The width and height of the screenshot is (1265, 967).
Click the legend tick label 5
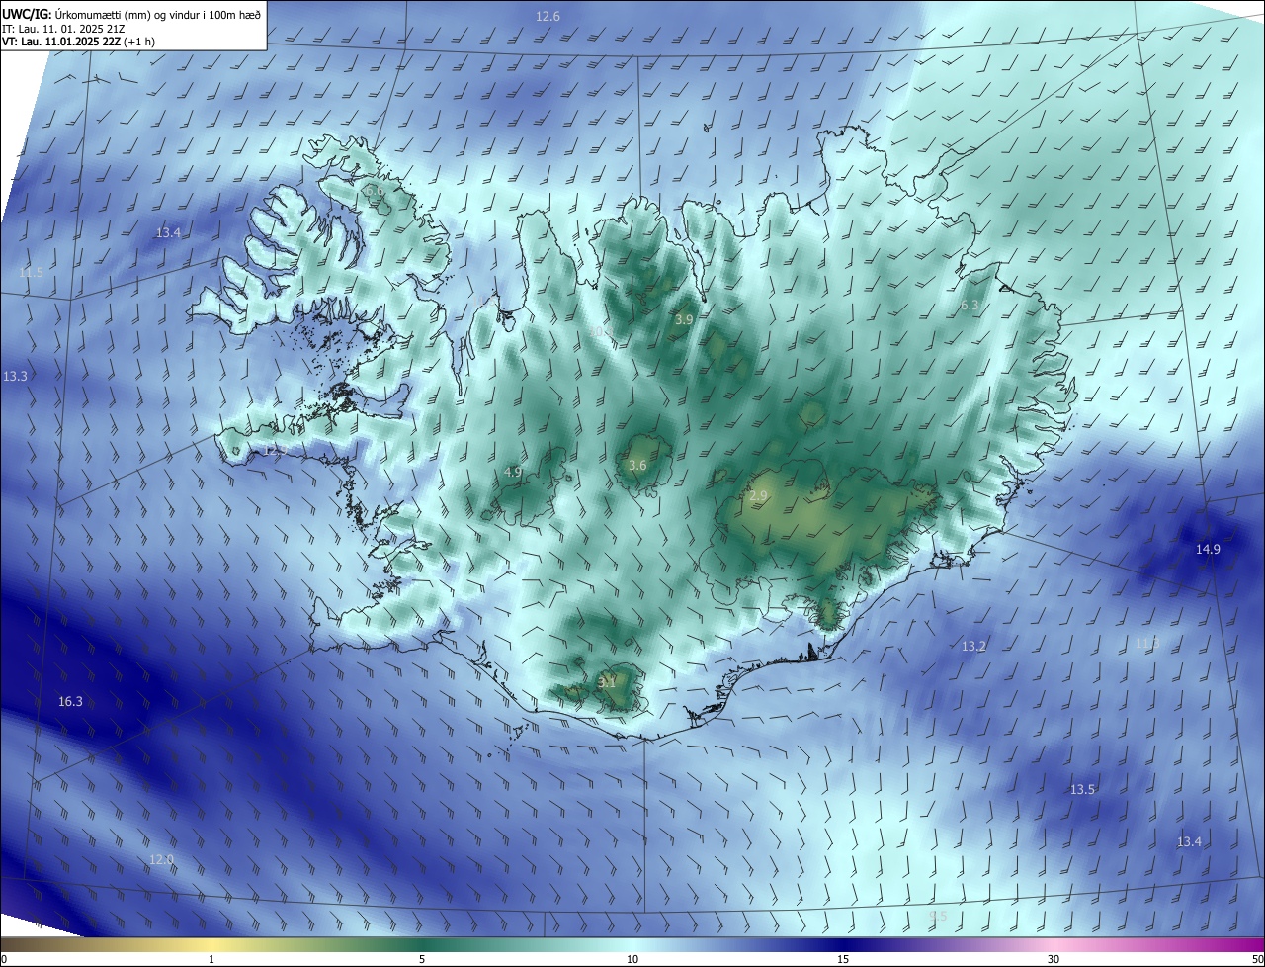click(422, 959)
